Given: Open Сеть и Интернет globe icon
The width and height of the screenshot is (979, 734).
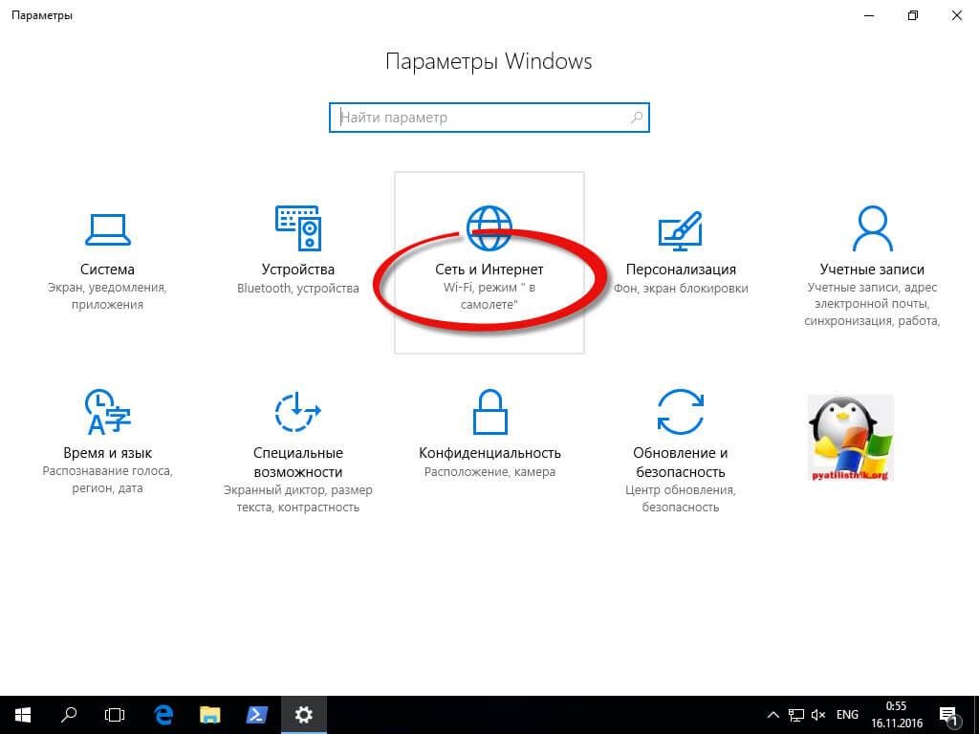Looking at the screenshot, I should coord(489,227).
